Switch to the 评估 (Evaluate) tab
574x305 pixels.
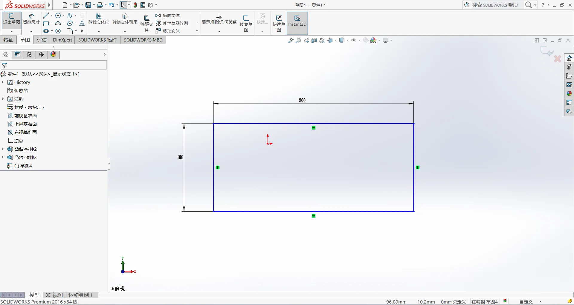(42, 40)
